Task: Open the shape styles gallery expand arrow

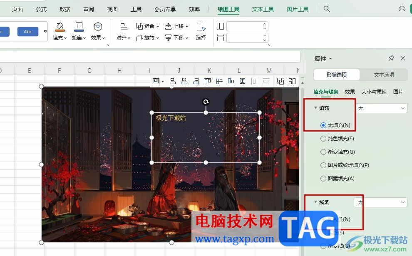Action: [45, 31]
